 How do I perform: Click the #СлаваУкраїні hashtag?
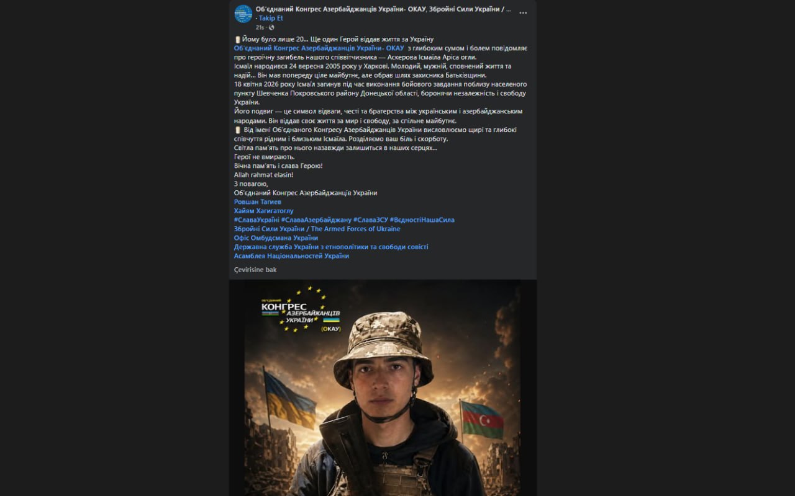click(x=257, y=220)
